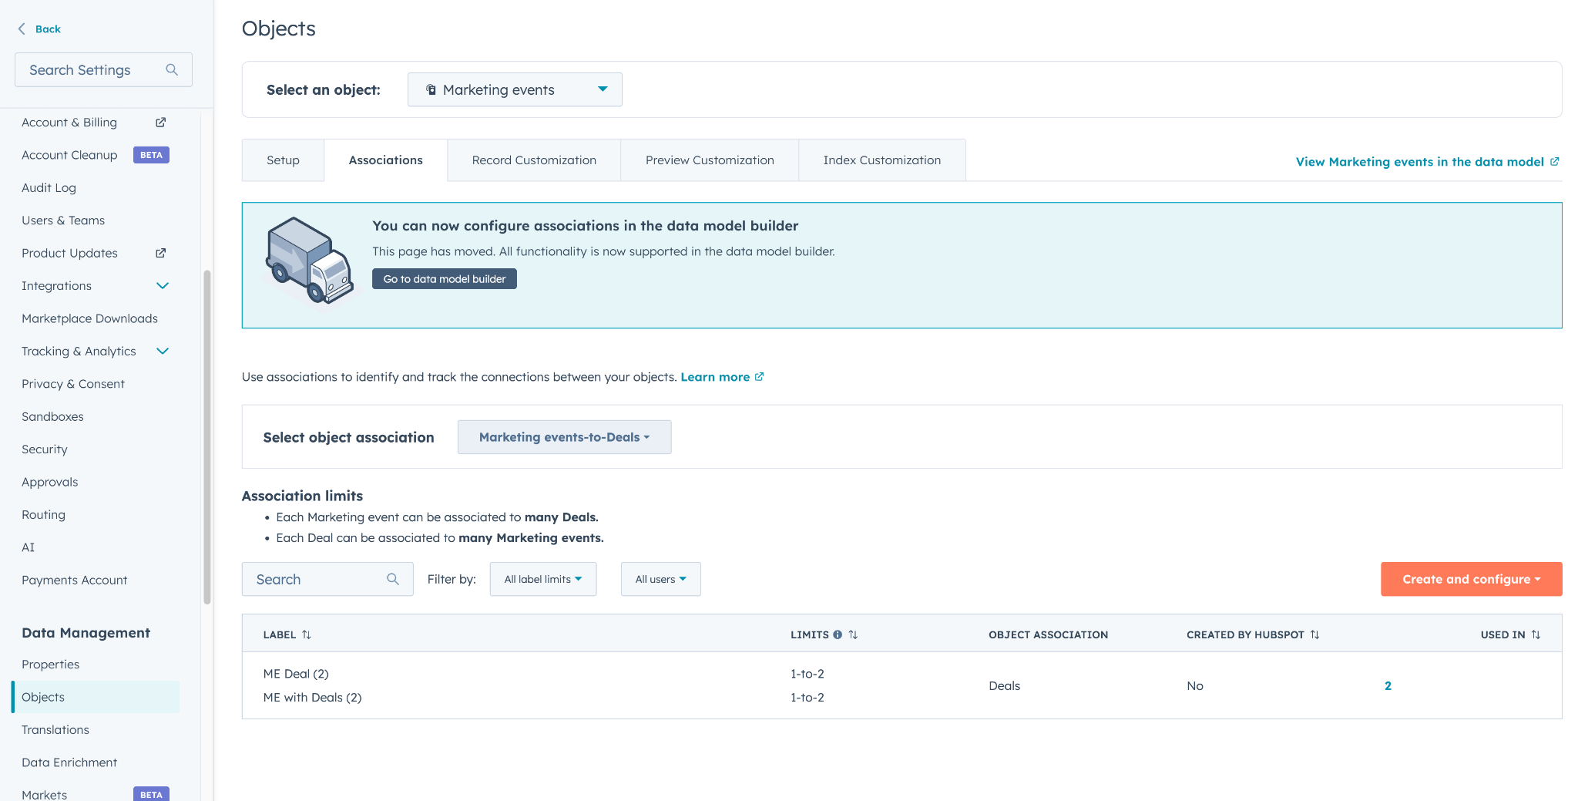
Task: Sort by the CREATED BY HUBSPOT column arrows
Action: pyautogui.click(x=1314, y=634)
